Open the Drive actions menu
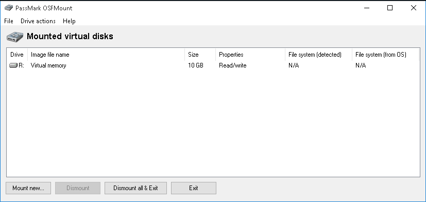The image size is (426, 202). point(38,21)
